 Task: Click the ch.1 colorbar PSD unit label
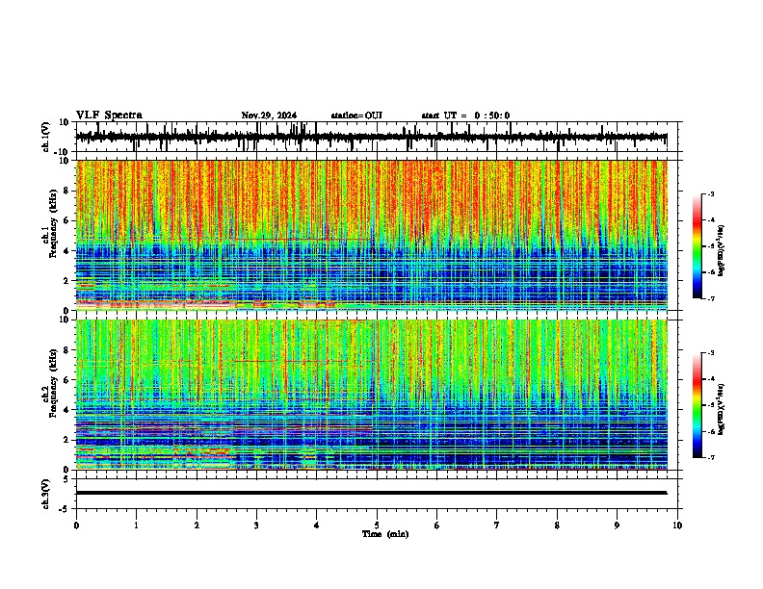pos(722,250)
